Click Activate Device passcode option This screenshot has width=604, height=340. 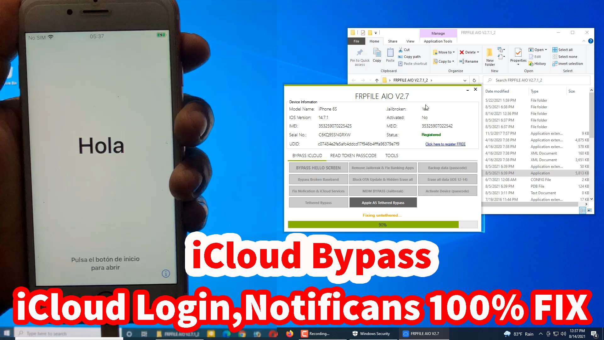(x=447, y=191)
